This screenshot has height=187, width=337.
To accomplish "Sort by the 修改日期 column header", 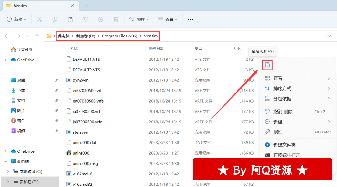I will pos(156,49).
